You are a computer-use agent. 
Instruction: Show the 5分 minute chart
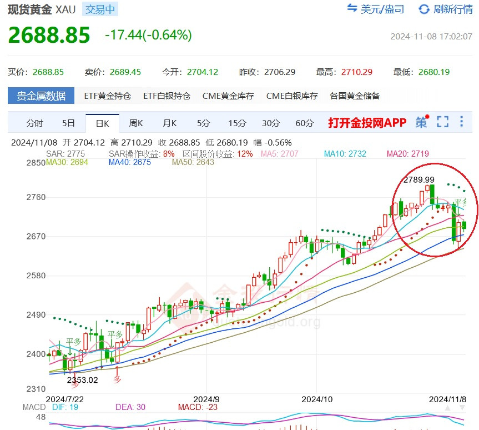(203, 123)
